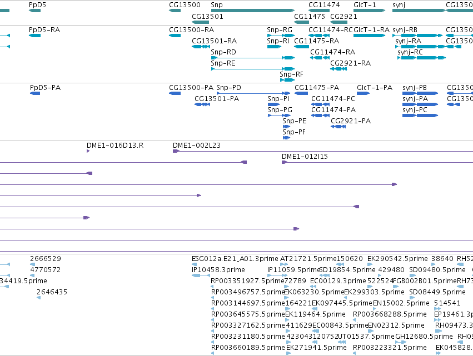Click the synj-PB protein
The height and width of the screenshot is (356, 473).
420,93
